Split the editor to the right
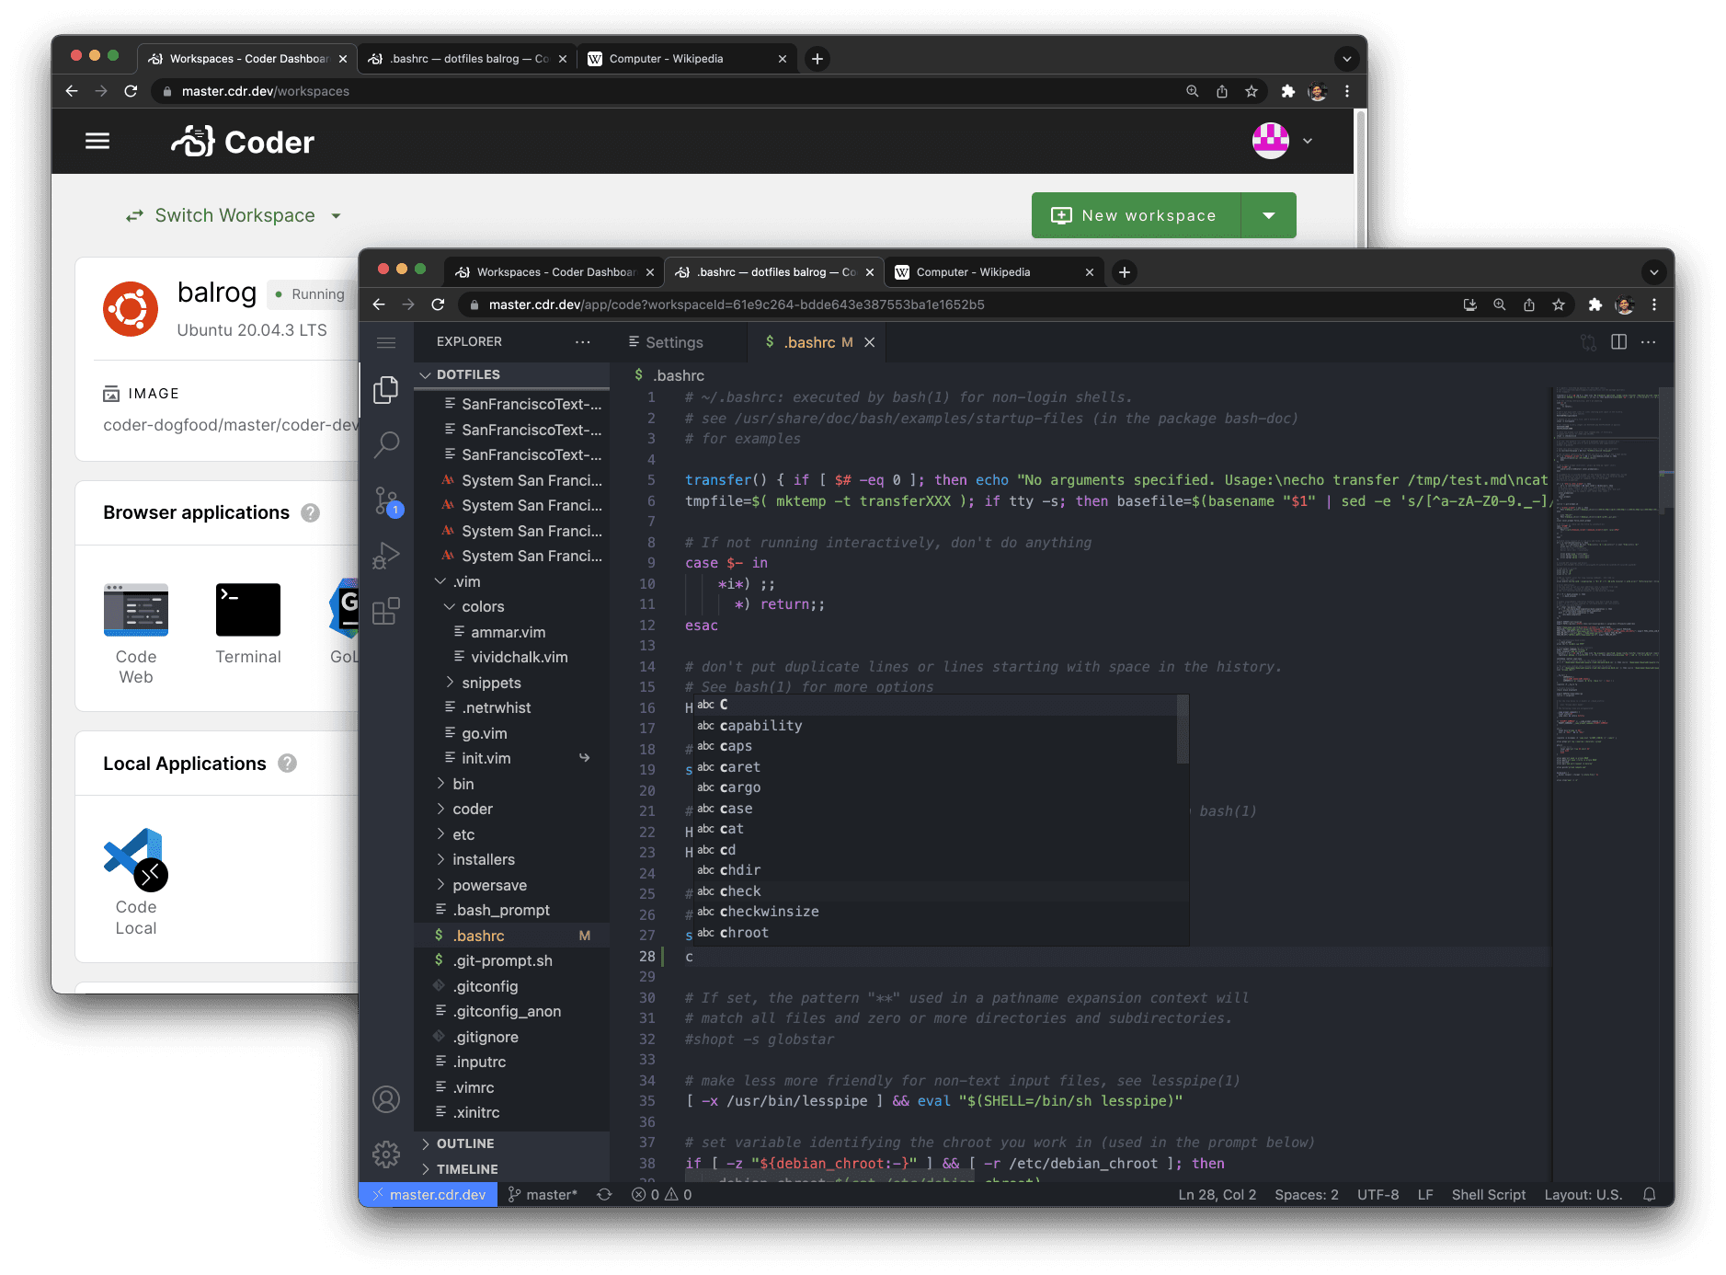The height and width of the screenshot is (1275, 1726). [x=1619, y=342]
